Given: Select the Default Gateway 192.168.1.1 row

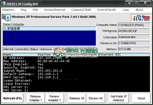Looking at the screenshot, I should 76,74.
